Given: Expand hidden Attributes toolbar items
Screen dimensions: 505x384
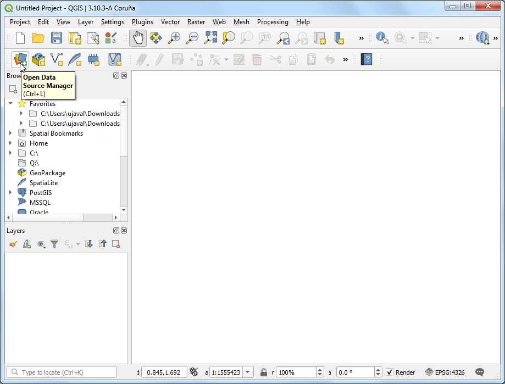Looking at the screenshot, I should [462, 38].
